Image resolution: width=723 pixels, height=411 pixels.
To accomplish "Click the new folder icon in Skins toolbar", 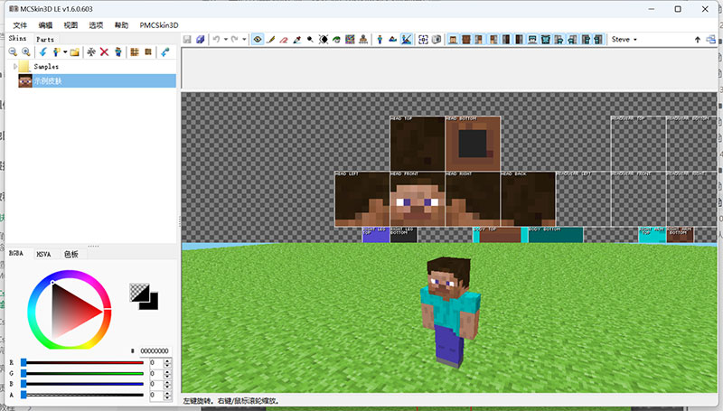I will click(75, 52).
